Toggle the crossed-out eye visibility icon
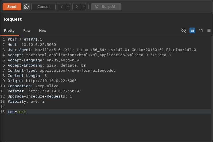 [184, 30]
